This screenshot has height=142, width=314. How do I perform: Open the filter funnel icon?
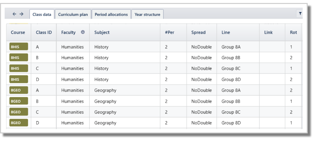point(300,14)
